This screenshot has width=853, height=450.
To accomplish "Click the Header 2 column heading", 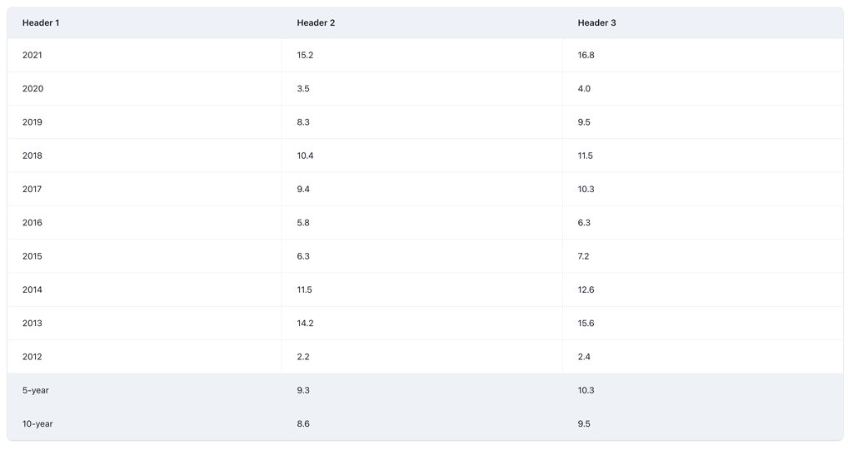I will click(316, 22).
